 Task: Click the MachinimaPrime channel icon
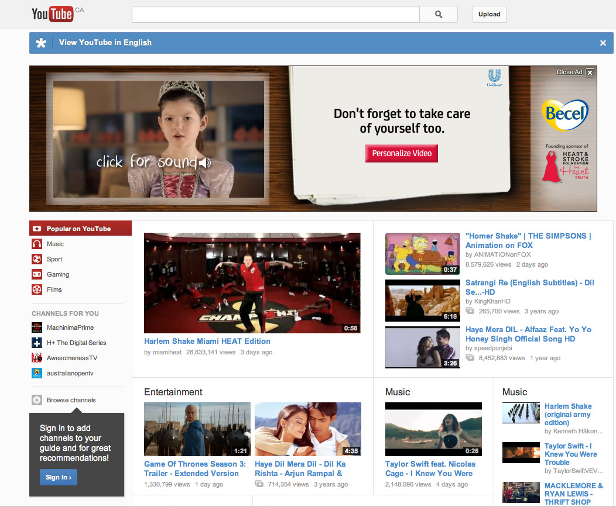coord(37,327)
